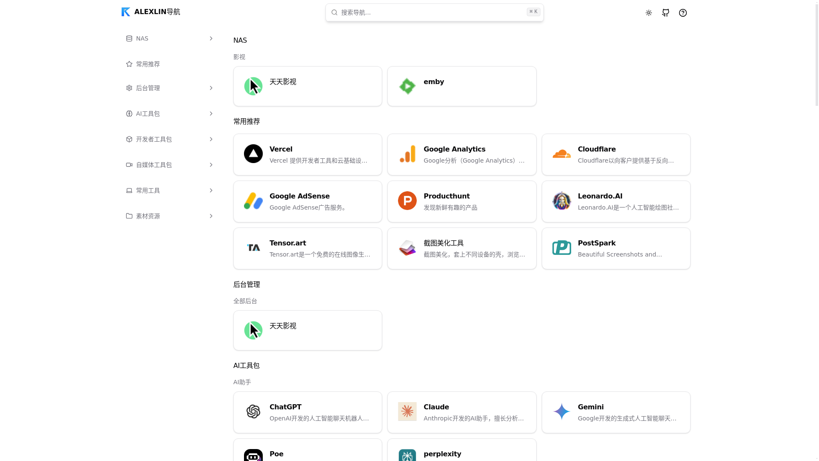Expand the 自媒体工具包 sidebar chevron
This screenshot has width=819, height=461.
click(x=211, y=165)
